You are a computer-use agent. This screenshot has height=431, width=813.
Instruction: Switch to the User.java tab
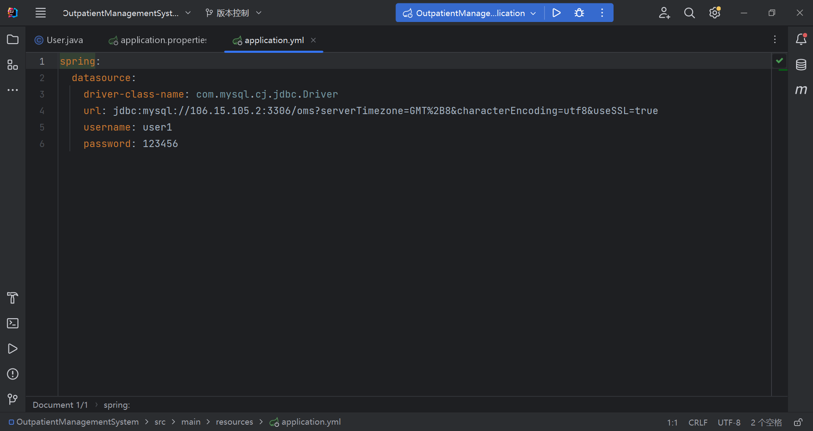click(59, 40)
